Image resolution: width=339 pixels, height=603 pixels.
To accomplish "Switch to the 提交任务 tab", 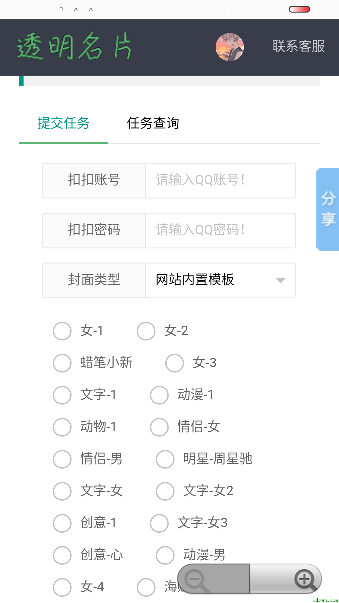I will coord(63,123).
